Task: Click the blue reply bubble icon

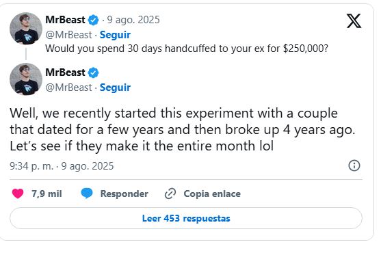Action: coord(87,194)
